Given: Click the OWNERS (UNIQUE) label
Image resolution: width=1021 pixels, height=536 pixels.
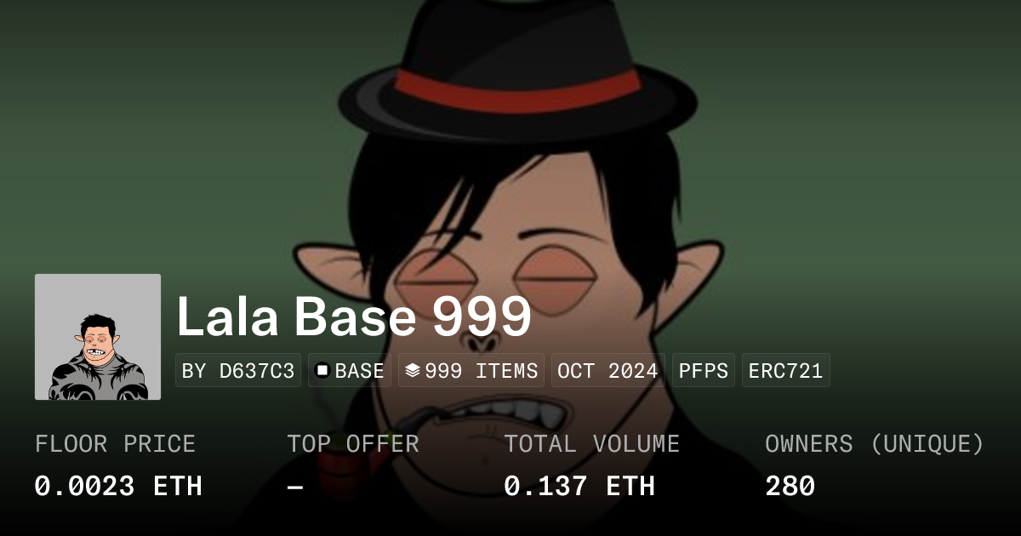Looking at the screenshot, I should click(x=875, y=444).
